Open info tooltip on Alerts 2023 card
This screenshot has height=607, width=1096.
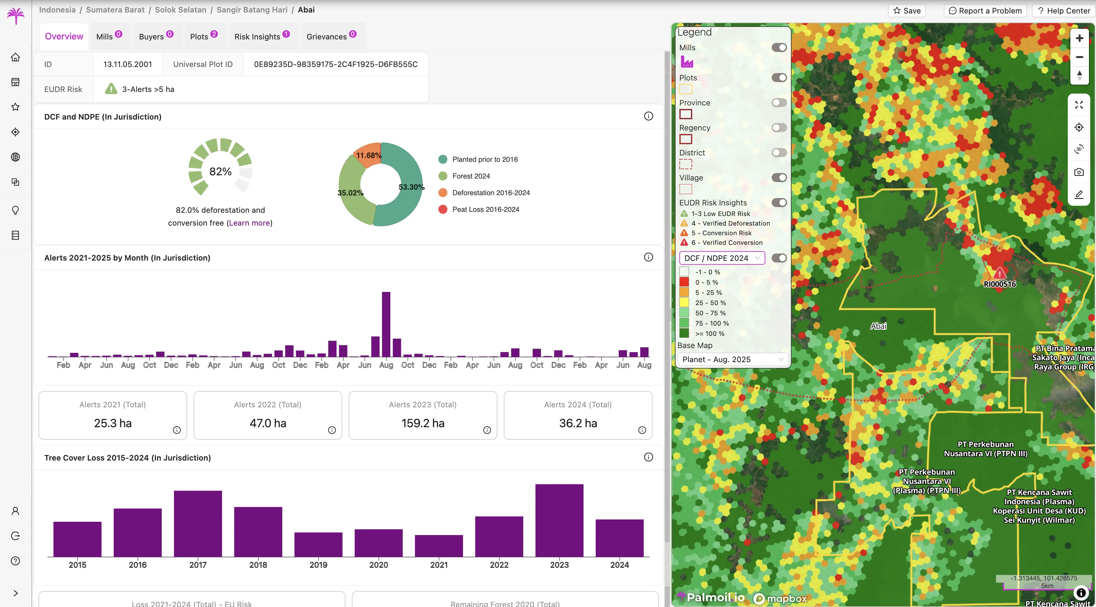[487, 430]
